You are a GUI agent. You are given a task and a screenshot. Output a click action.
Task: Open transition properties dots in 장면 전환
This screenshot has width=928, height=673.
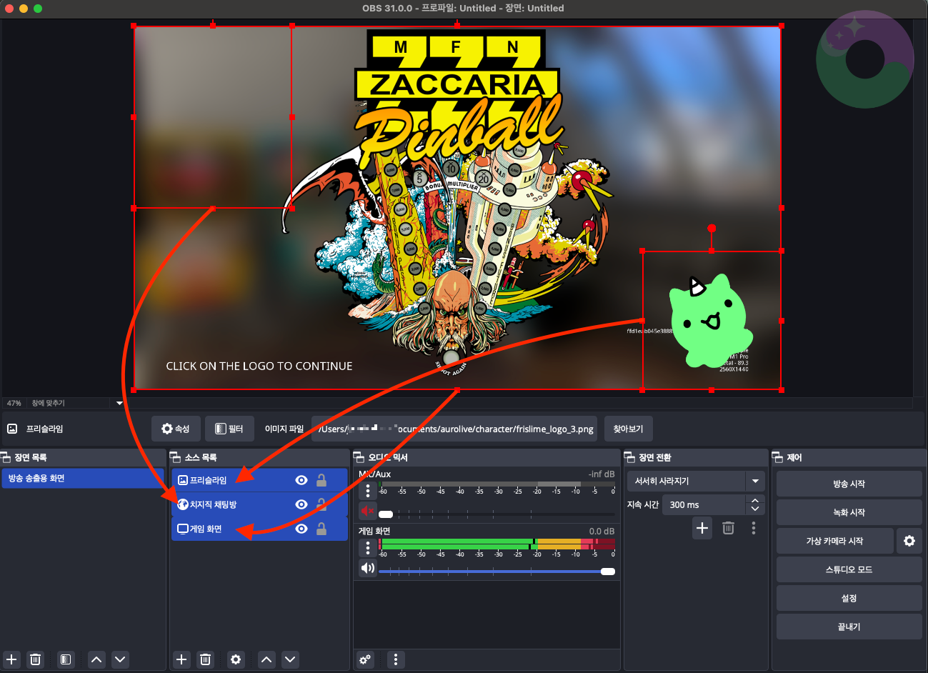[x=753, y=528]
